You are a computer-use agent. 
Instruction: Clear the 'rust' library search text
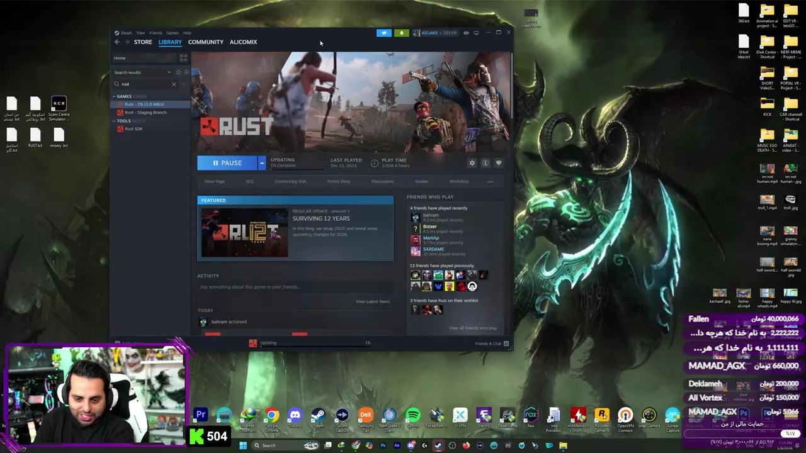[x=174, y=84]
